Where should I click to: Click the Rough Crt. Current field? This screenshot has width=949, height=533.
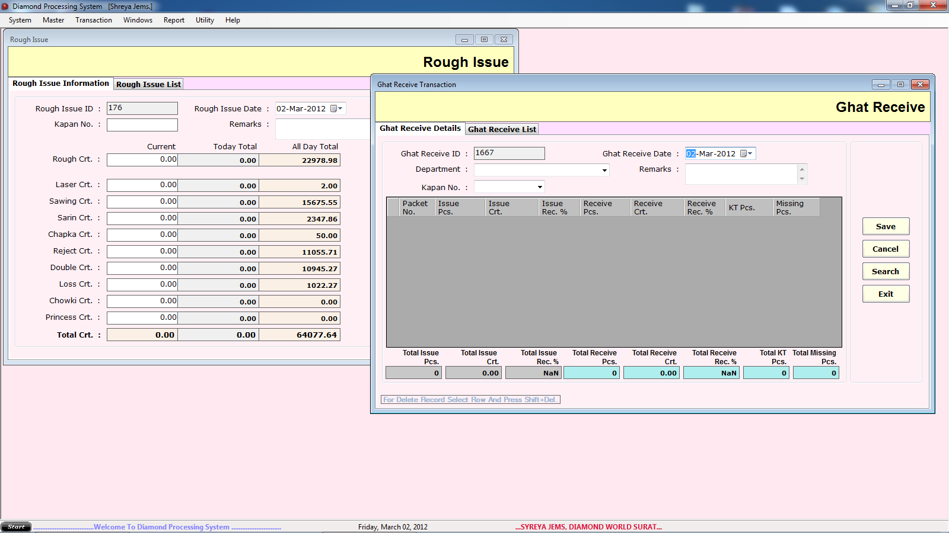pos(142,159)
